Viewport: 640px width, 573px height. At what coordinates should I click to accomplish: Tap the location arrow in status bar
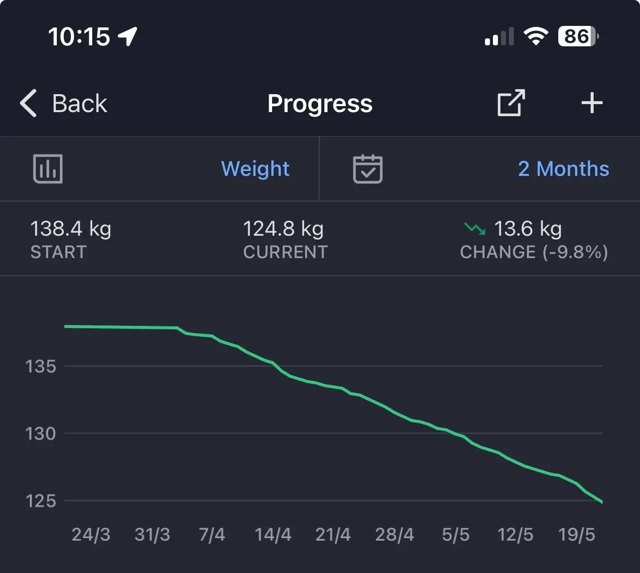tap(128, 36)
